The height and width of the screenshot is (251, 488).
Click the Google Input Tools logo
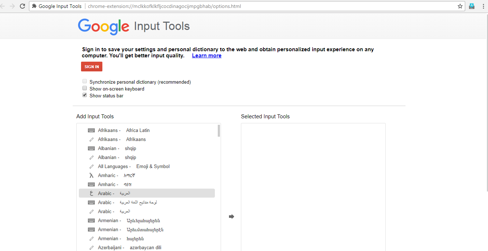pos(134,26)
